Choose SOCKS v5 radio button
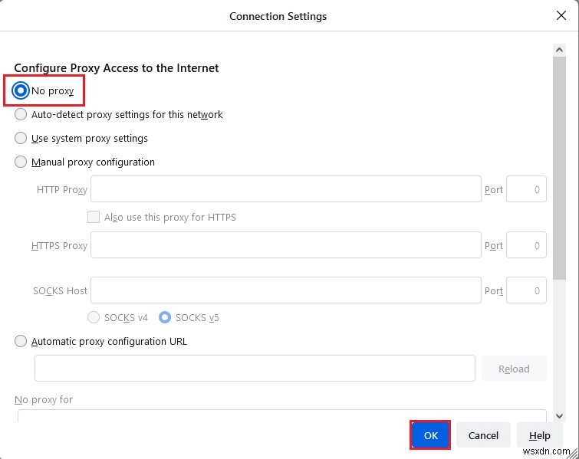This screenshot has height=459, width=579. click(165, 317)
